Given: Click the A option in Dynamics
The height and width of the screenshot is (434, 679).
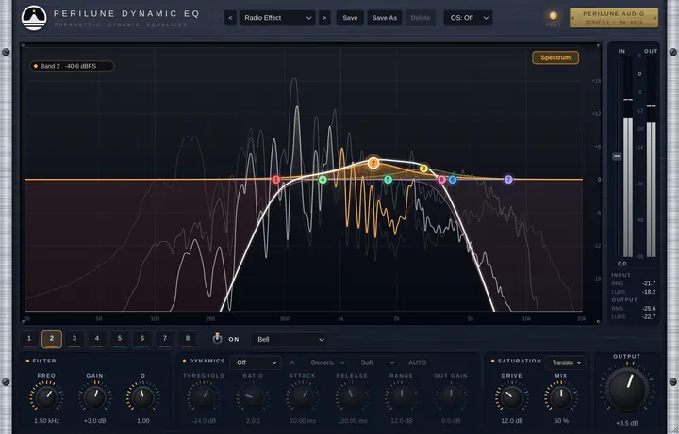Looking at the screenshot, I should point(292,362).
